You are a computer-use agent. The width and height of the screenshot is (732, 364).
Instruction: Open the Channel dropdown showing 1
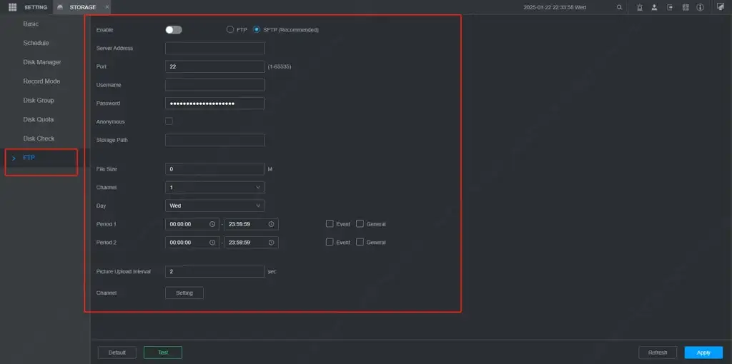pos(214,188)
